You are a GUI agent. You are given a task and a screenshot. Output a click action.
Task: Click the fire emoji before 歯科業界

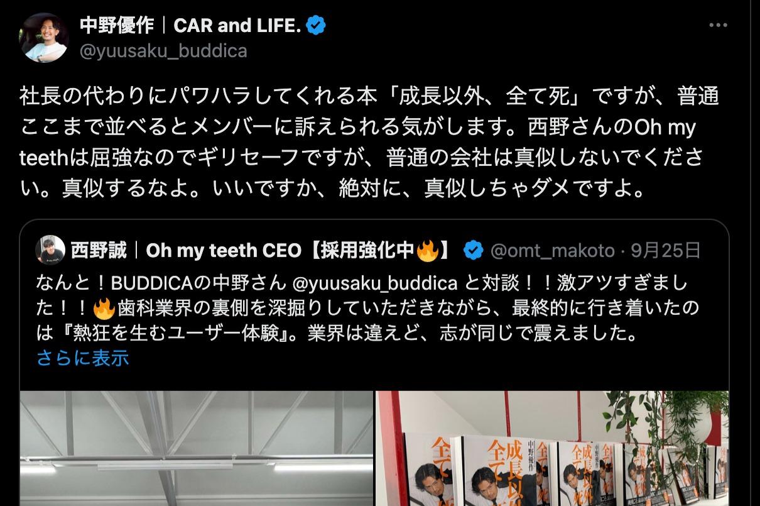104,308
